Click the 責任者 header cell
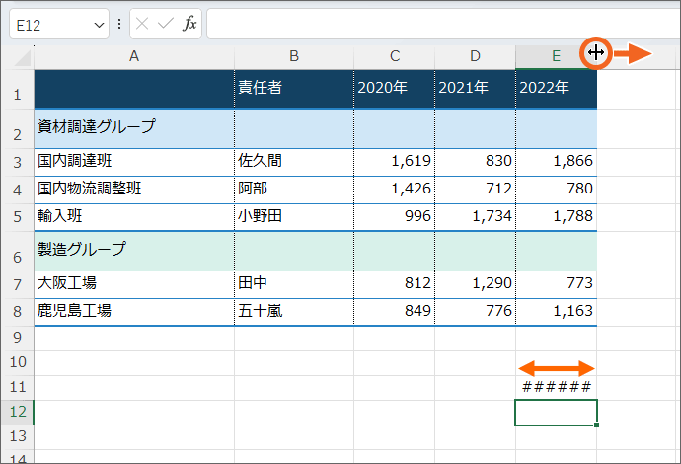 coord(294,89)
